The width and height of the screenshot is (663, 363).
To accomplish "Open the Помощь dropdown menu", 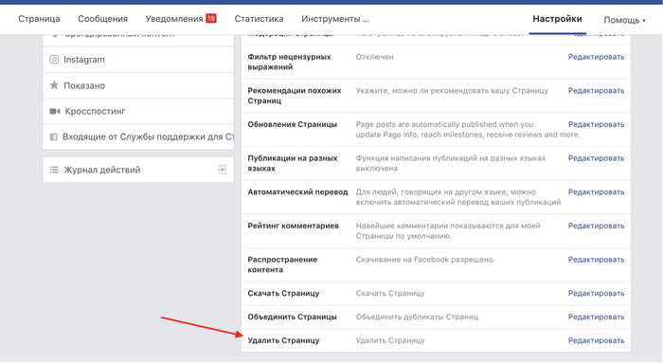I will tap(624, 20).
